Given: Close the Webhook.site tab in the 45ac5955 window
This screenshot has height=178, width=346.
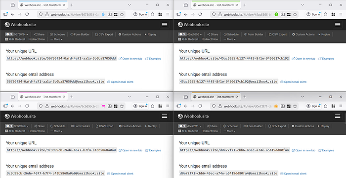Looking at the screenshot, I should pyautogui.click(x=237, y=5).
